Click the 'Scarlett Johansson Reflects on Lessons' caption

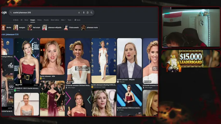click(129, 108)
